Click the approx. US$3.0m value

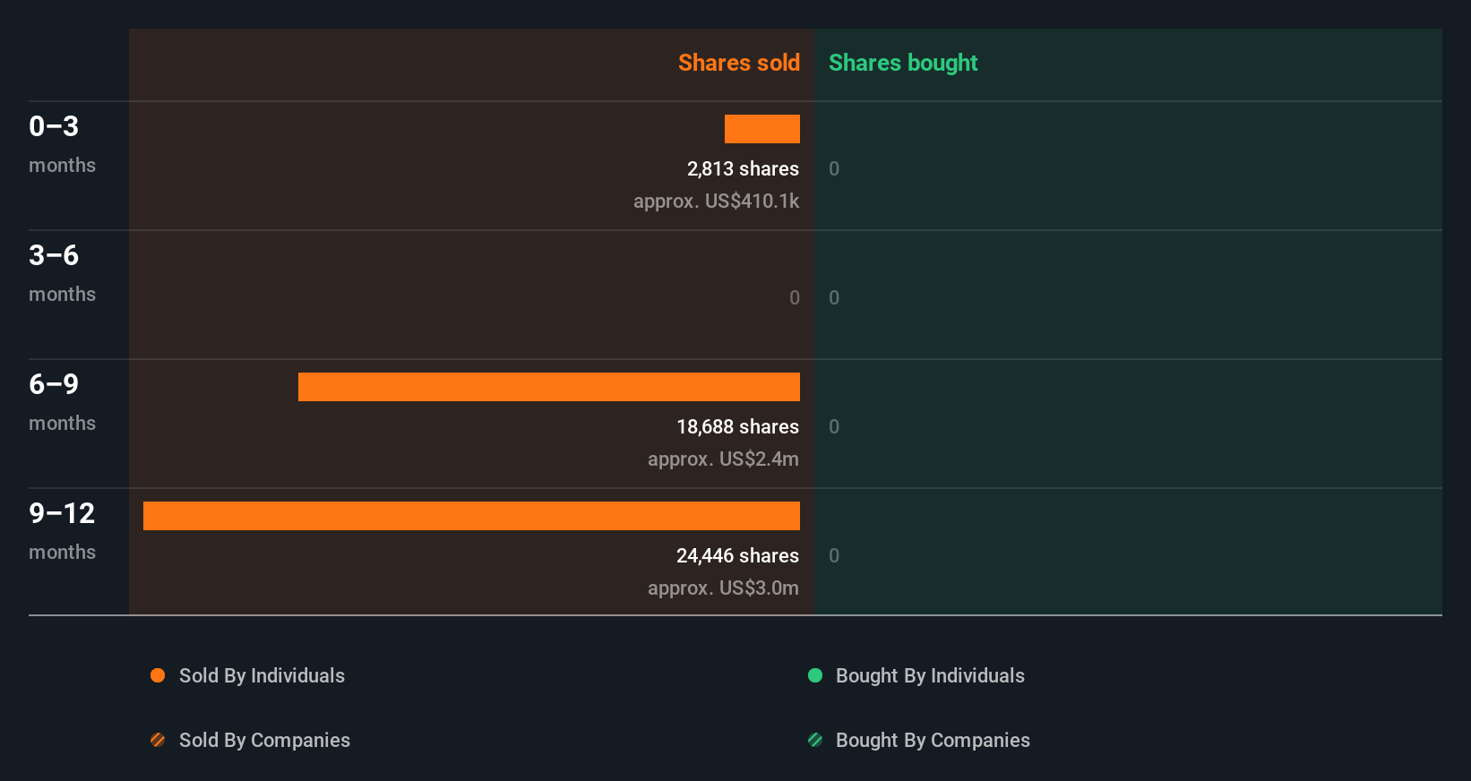pyautogui.click(x=723, y=588)
